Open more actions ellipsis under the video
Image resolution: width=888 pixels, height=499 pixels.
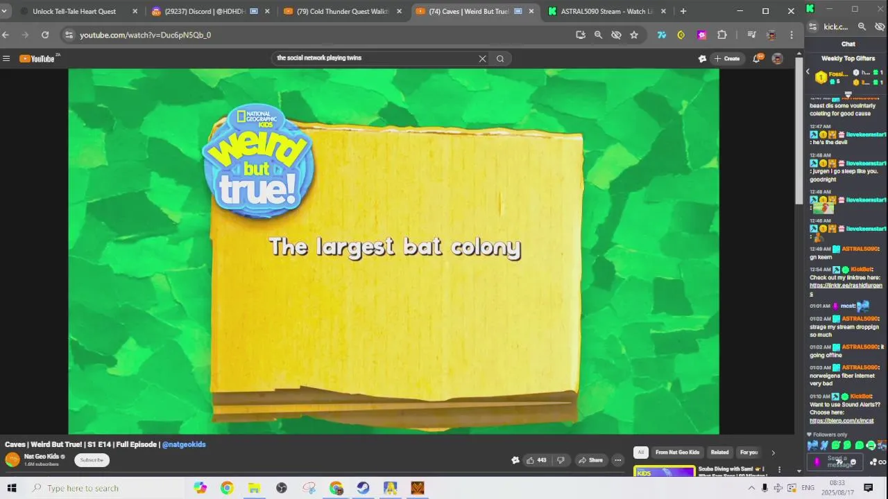click(x=618, y=460)
